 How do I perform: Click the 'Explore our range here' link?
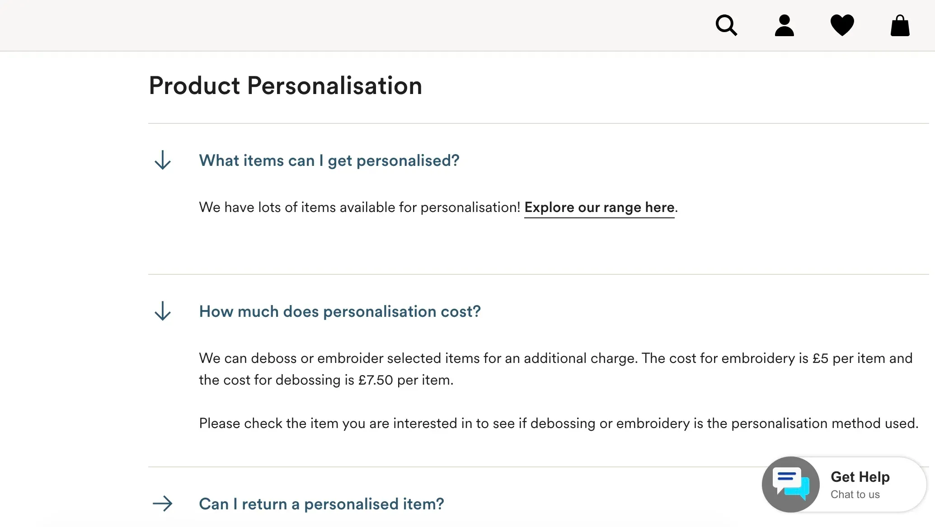pos(599,207)
